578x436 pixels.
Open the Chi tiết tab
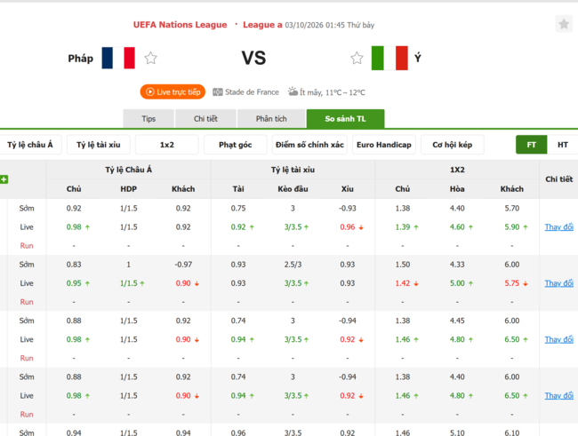coord(205,119)
